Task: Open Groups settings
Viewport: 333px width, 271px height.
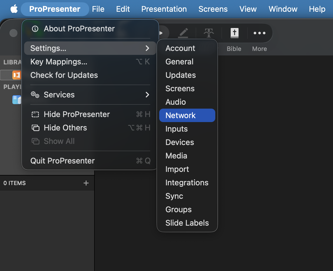Action: coord(187,210)
